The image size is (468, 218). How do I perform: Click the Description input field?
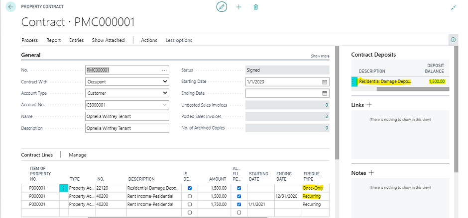127,128
